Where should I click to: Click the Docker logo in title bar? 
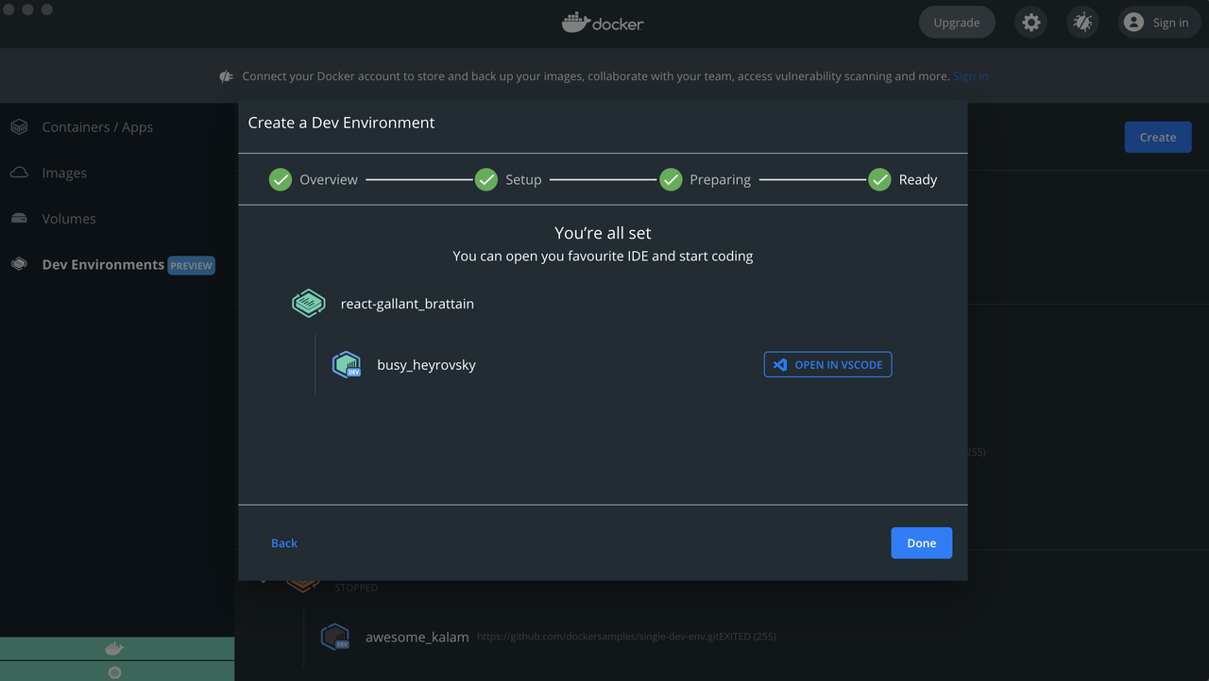(x=603, y=23)
